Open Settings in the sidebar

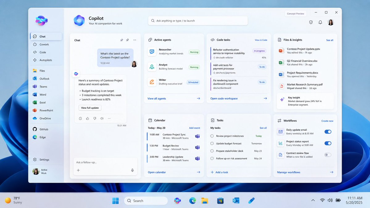[x=46, y=160]
